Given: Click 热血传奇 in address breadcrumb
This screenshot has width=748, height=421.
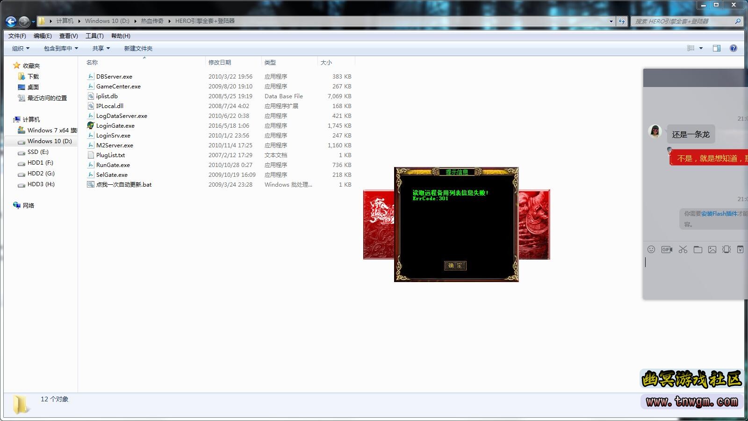Looking at the screenshot, I should (x=152, y=21).
